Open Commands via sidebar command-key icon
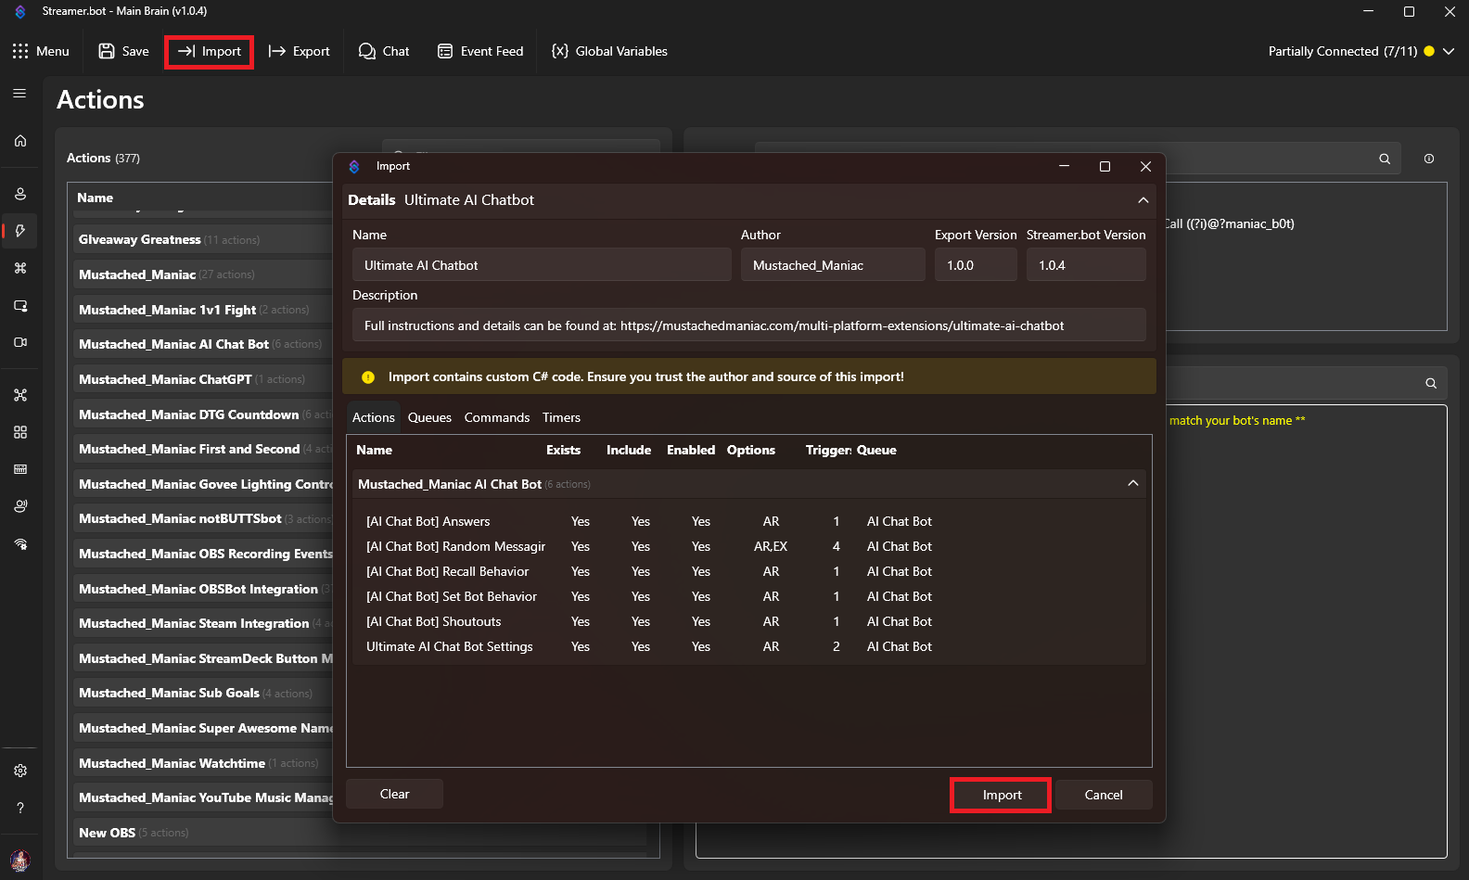 (20, 268)
